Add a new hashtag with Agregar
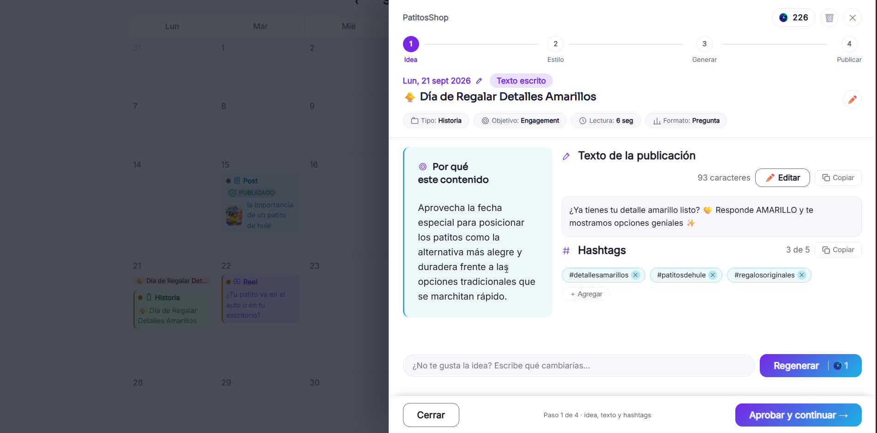This screenshot has width=877, height=433. click(x=586, y=294)
